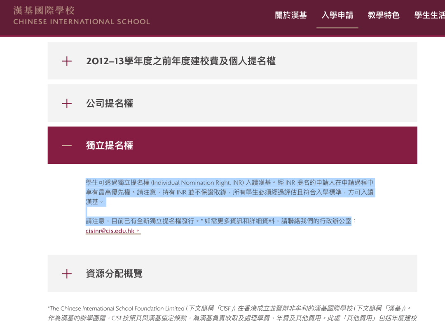
Task: Open the 關於漢基 menu
Action: click(x=291, y=15)
